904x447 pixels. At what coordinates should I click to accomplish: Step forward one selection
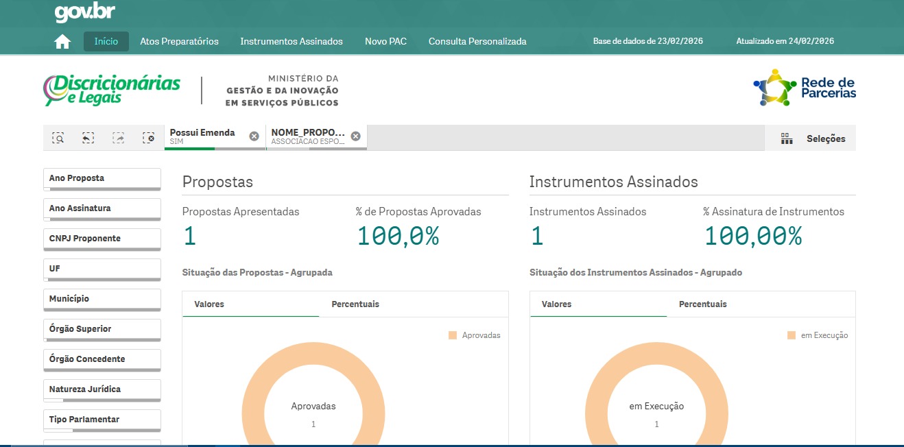tap(118, 138)
